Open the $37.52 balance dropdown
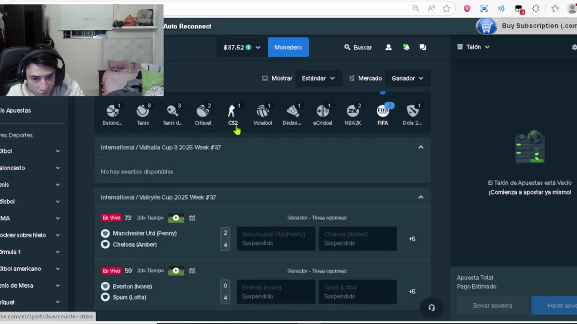 click(242, 47)
